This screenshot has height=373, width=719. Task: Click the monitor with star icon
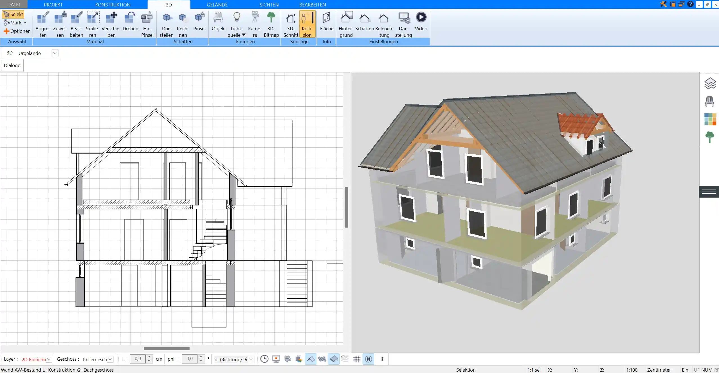pos(276,359)
